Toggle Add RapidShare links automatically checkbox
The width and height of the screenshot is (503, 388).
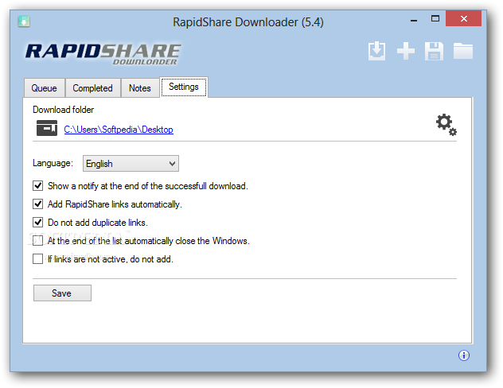(x=38, y=204)
